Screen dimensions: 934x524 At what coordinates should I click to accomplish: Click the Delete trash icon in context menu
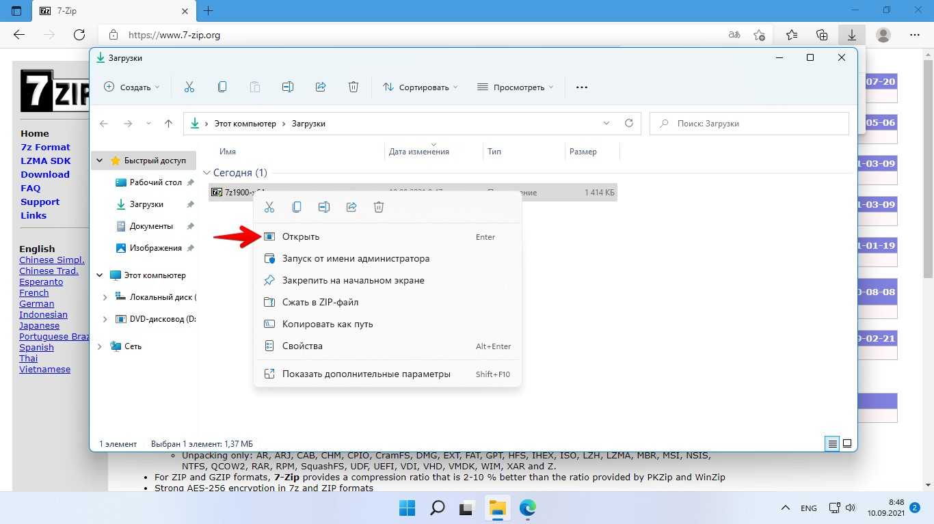pyautogui.click(x=379, y=207)
